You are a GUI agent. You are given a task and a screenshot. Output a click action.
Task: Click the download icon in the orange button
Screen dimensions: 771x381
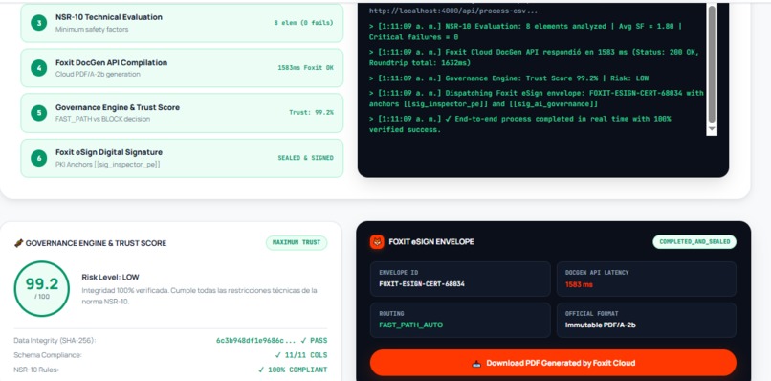476,363
